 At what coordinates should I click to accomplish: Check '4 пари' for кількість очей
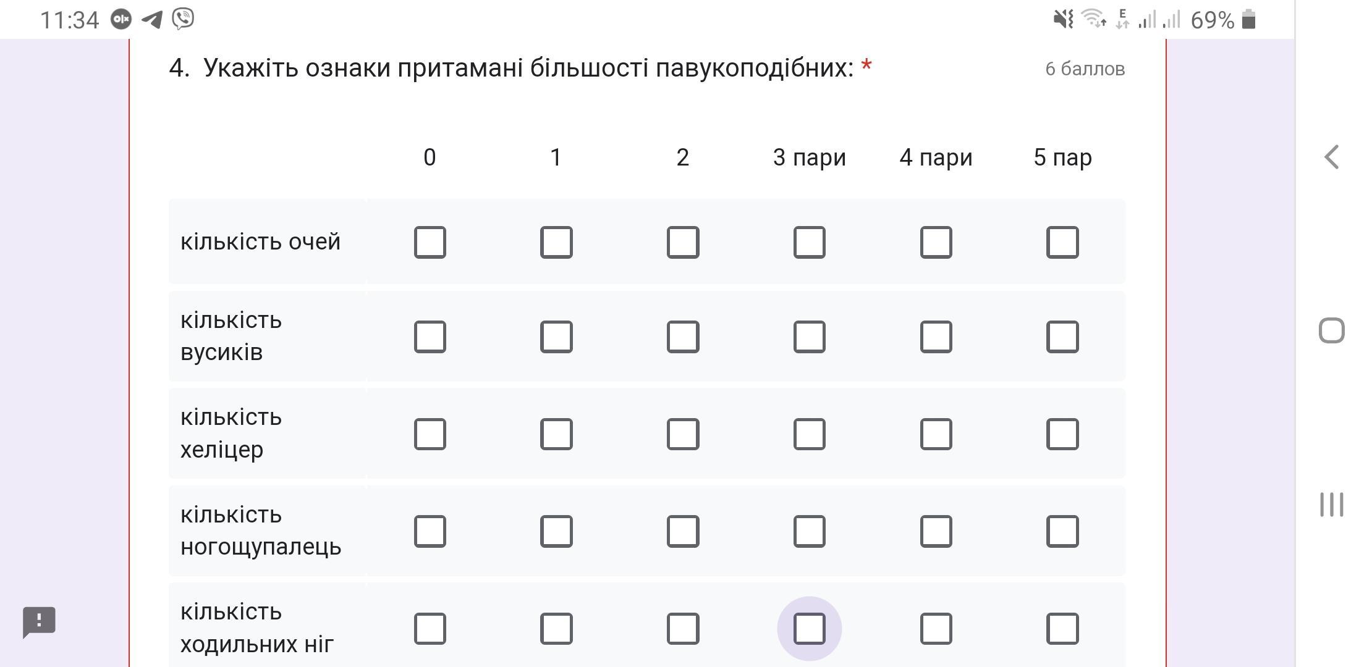coord(936,242)
